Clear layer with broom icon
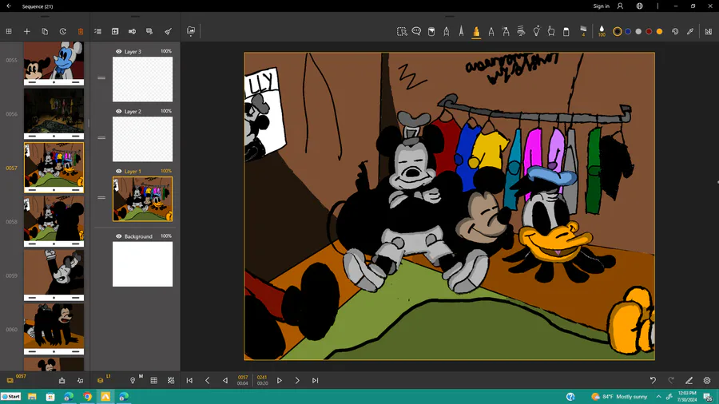The image size is (719, 404). click(168, 32)
